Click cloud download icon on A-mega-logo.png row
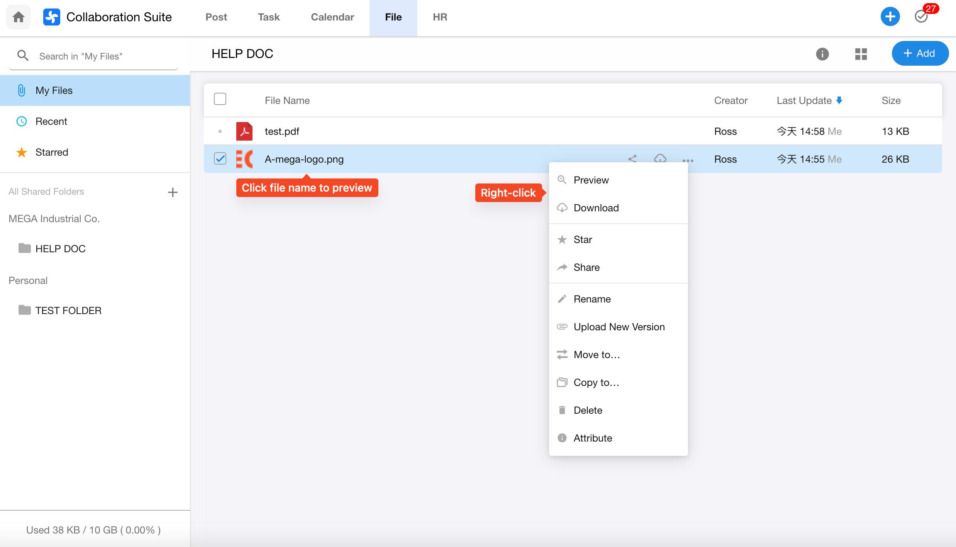 [x=660, y=158]
